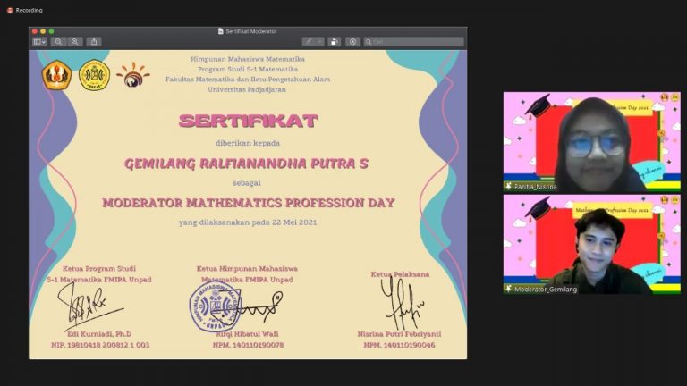Click the green full-screen window button

(51, 31)
